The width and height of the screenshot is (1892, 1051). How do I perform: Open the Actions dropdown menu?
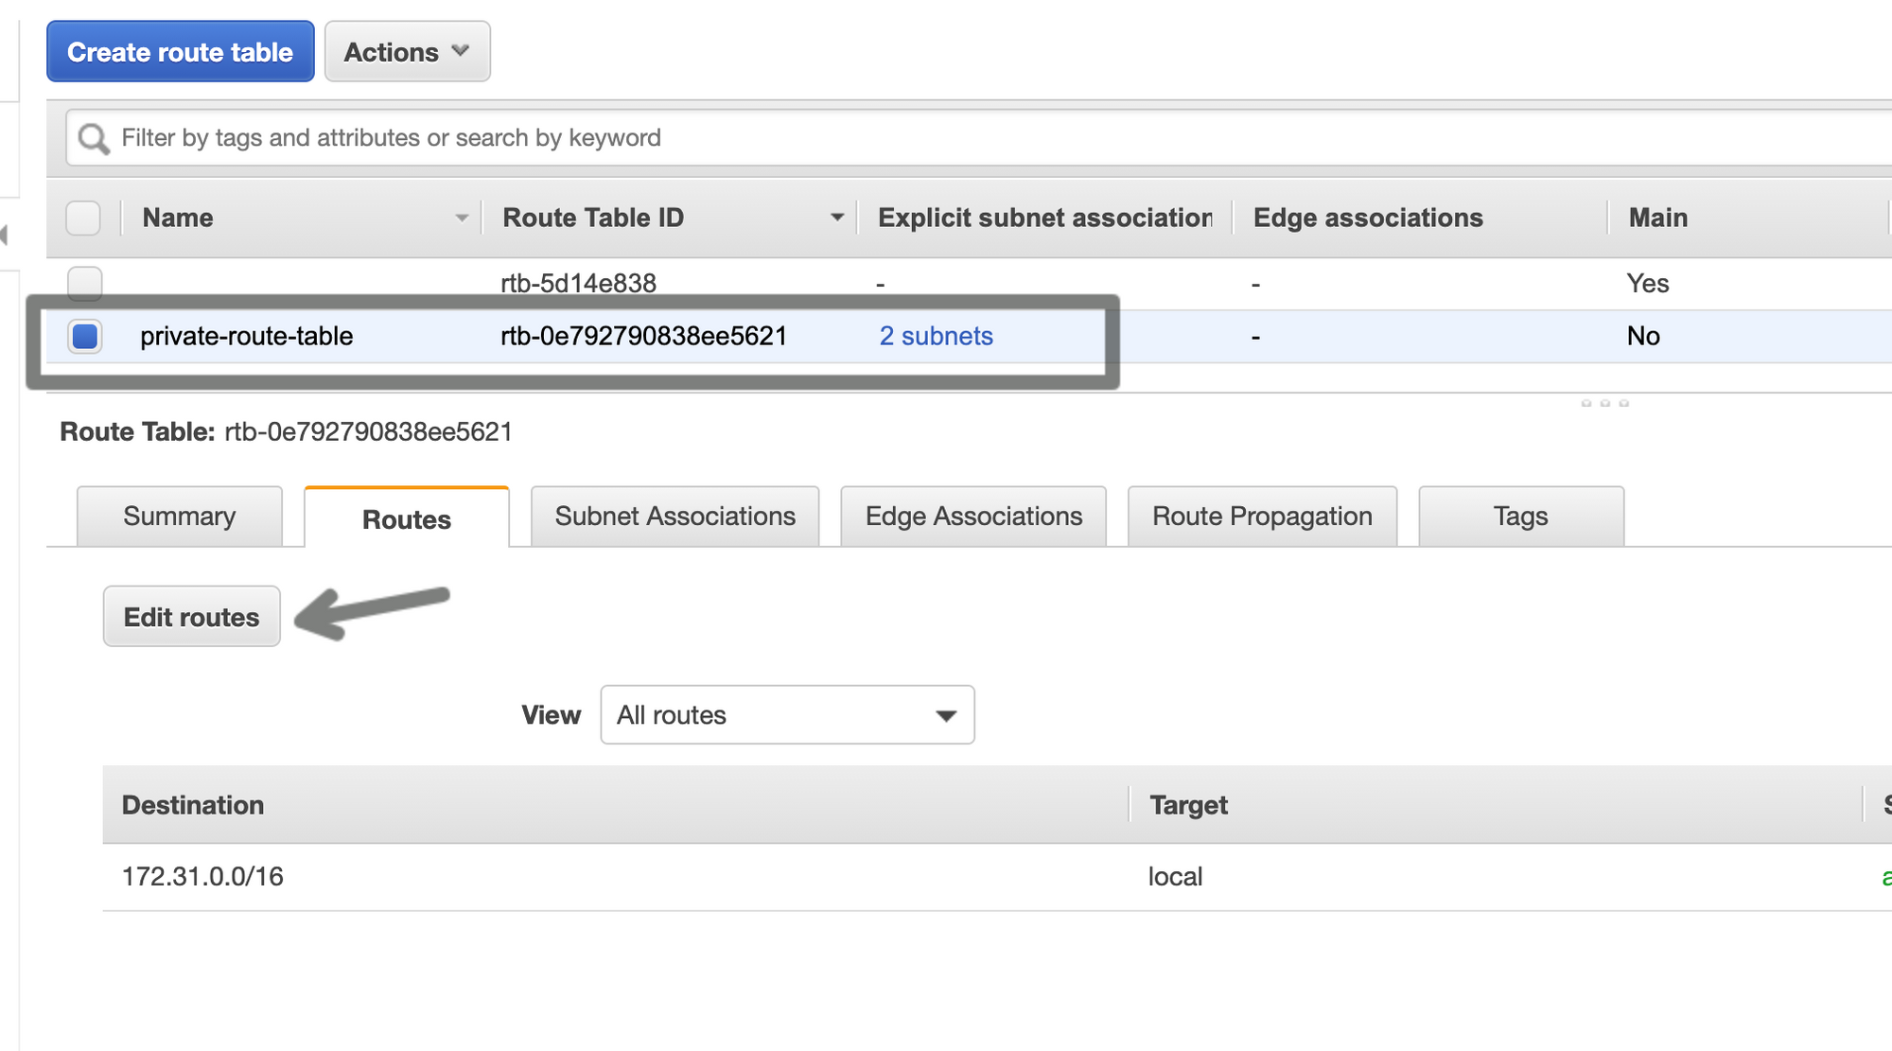[x=407, y=52]
